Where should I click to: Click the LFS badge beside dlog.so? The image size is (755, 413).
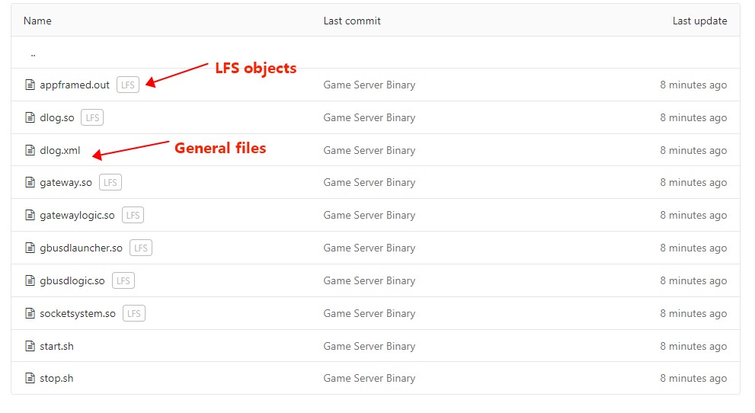point(92,118)
